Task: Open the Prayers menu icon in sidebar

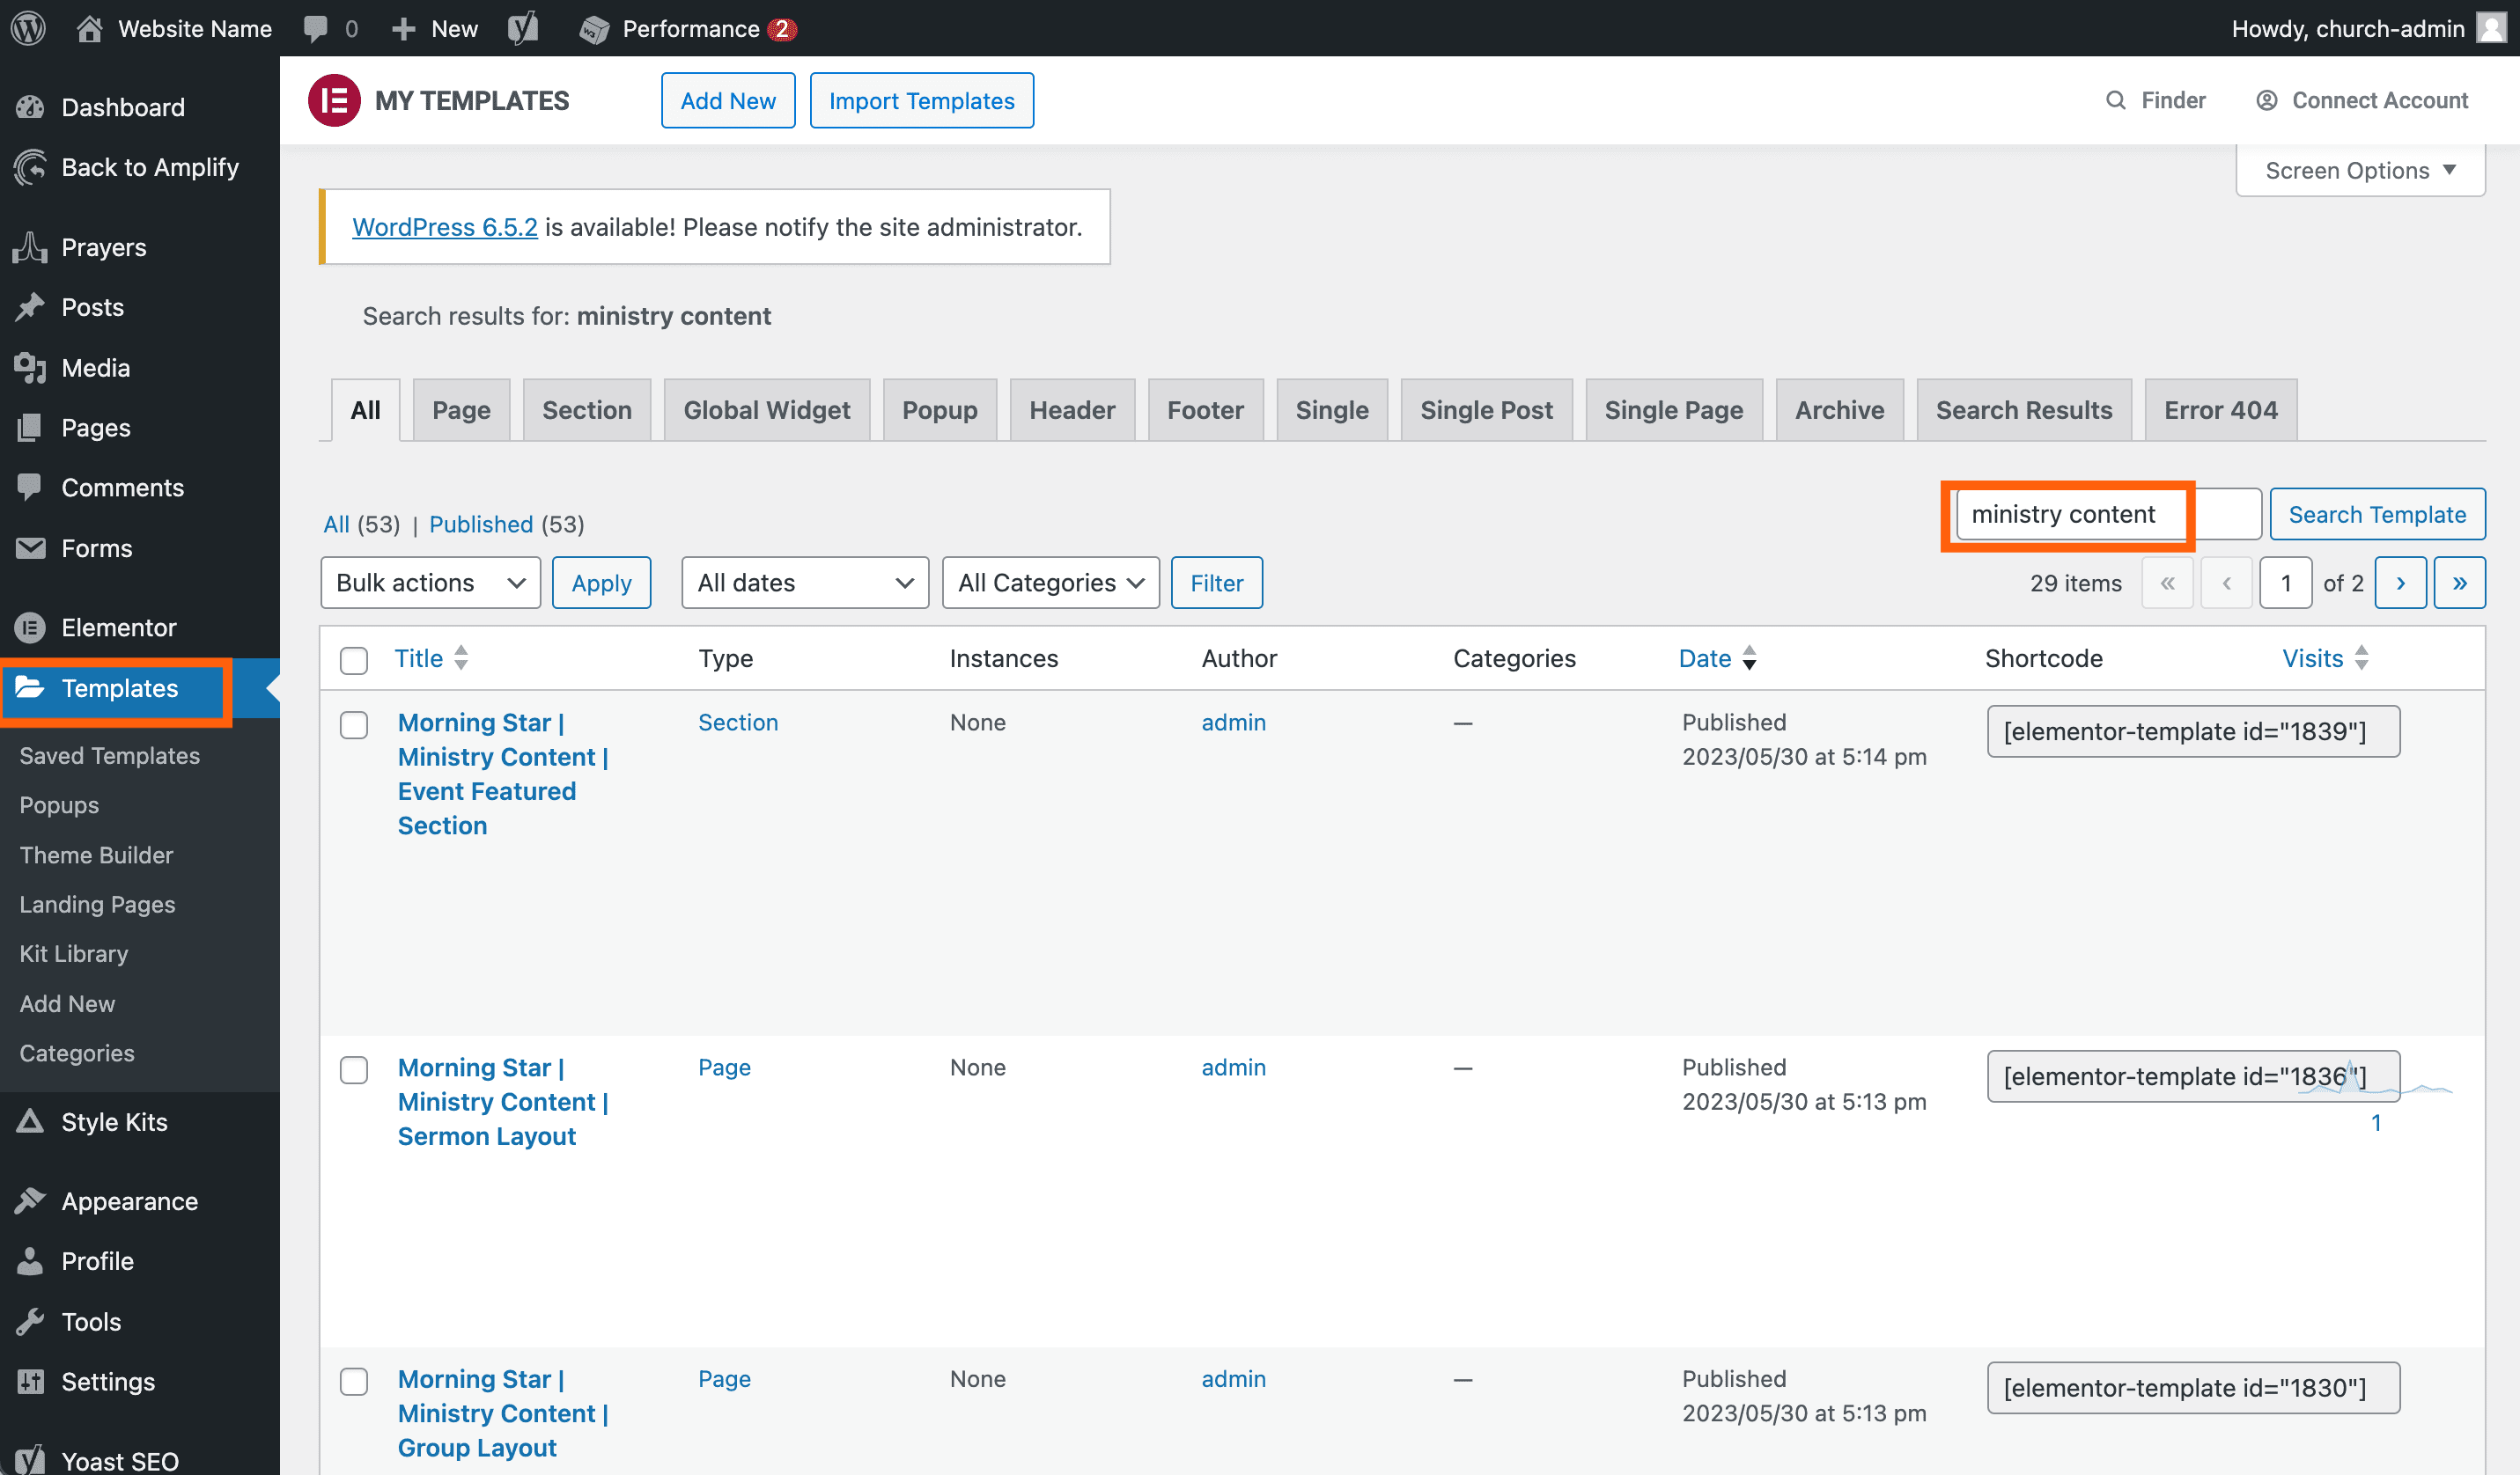Action: coord(30,246)
